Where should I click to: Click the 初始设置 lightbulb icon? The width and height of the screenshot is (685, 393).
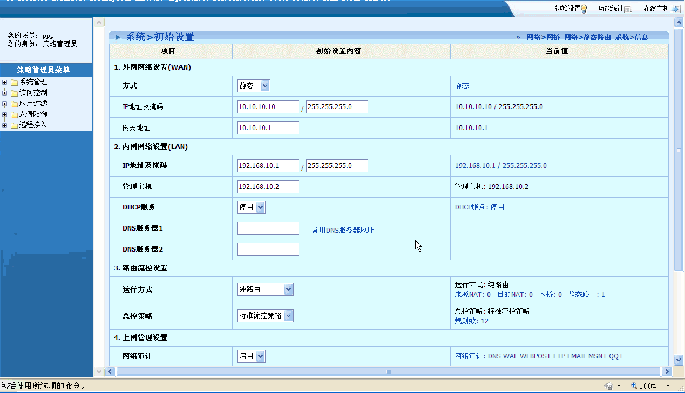(x=584, y=9)
